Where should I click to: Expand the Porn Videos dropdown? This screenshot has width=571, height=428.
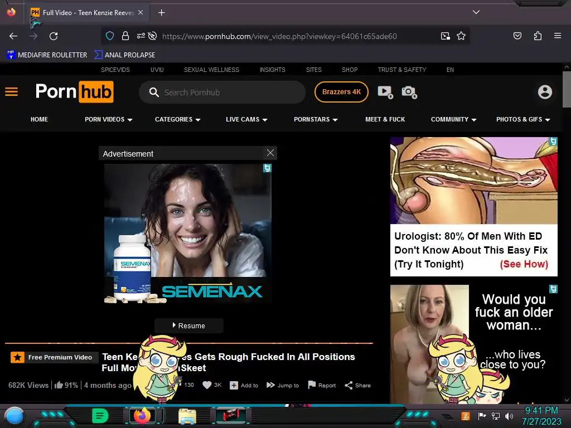109,119
